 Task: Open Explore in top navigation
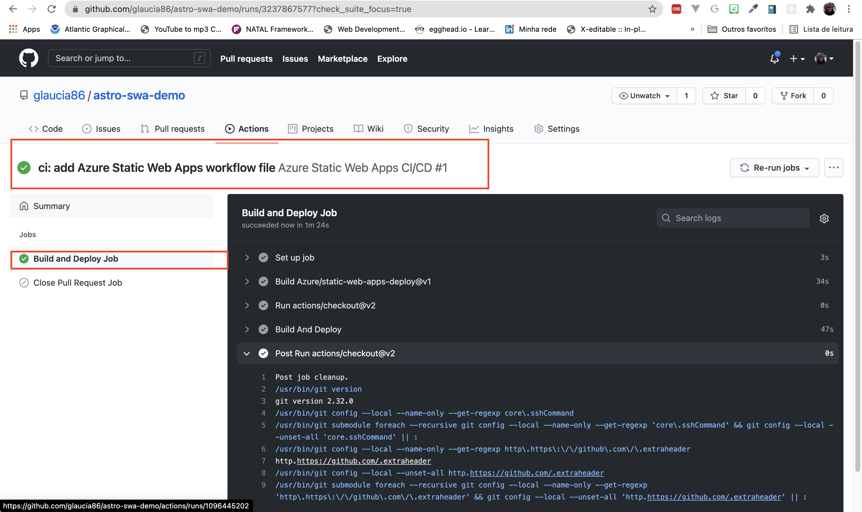point(392,59)
